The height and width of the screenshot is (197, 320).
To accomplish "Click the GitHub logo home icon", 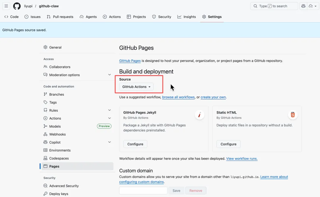I will 17,6.
